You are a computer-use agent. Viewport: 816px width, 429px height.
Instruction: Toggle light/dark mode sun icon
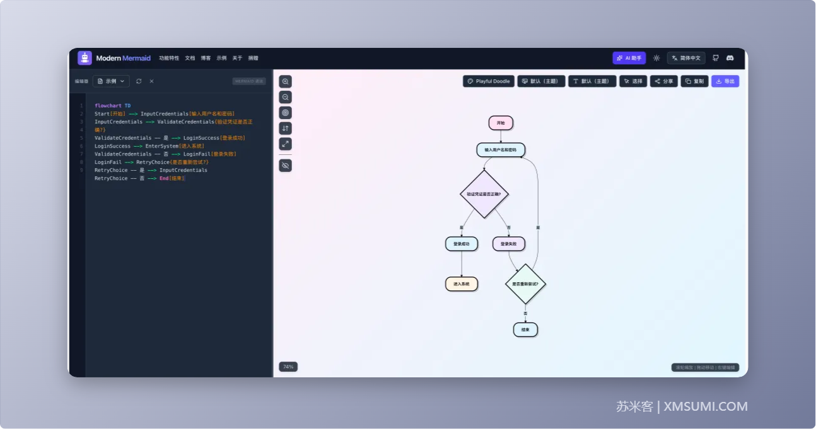click(x=656, y=58)
